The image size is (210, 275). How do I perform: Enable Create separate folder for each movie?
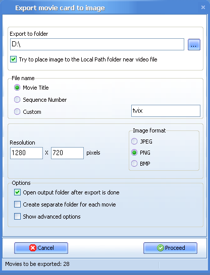[17, 204]
